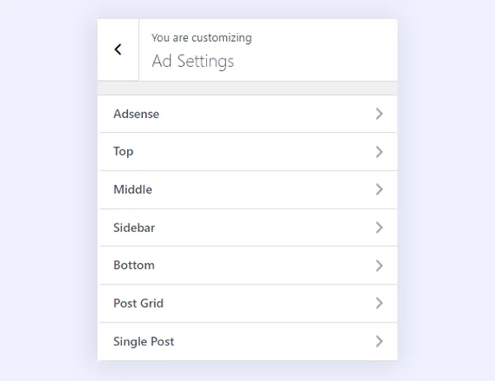Click the arrow icon next to Sidebar

click(379, 228)
